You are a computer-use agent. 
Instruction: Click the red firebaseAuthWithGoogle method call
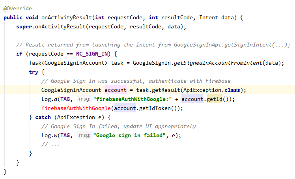click(x=76, y=108)
